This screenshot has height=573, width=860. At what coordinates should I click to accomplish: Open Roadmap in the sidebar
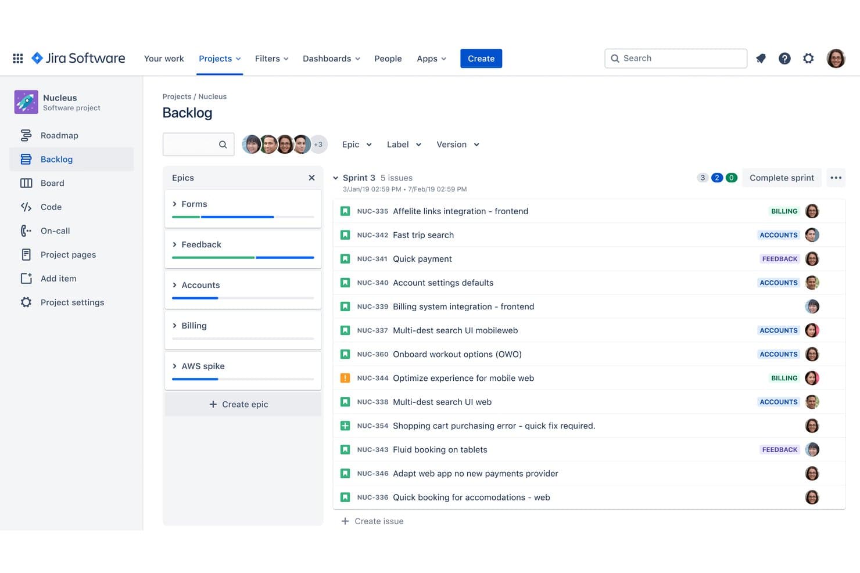(x=71, y=135)
